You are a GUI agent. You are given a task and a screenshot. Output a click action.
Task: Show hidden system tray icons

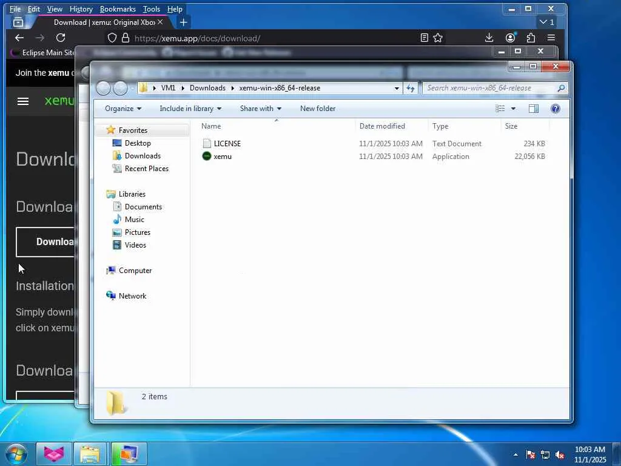click(515, 454)
